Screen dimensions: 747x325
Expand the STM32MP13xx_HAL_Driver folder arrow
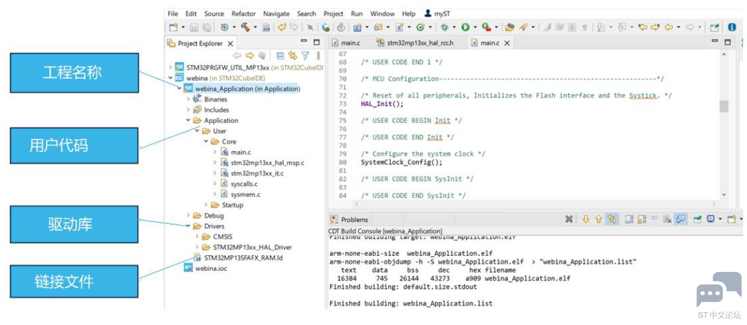(x=197, y=247)
